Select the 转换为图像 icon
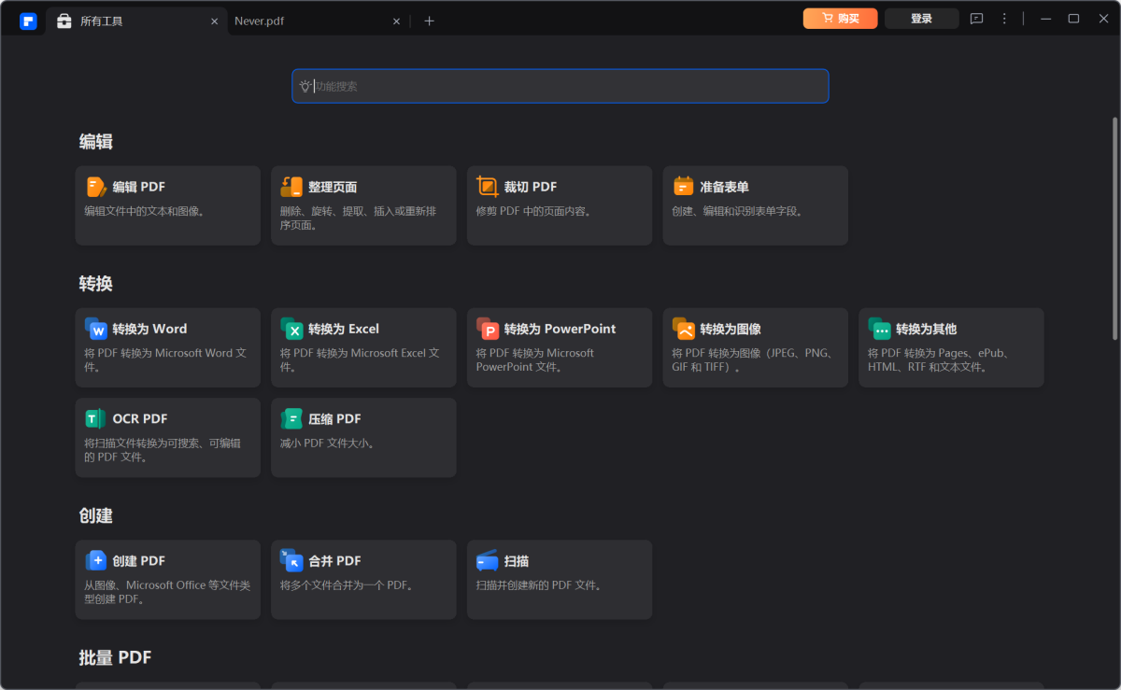The image size is (1121, 690). (684, 329)
